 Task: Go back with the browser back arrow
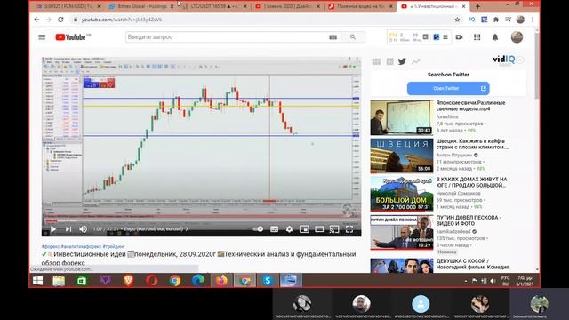pyautogui.click(x=36, y=20)
